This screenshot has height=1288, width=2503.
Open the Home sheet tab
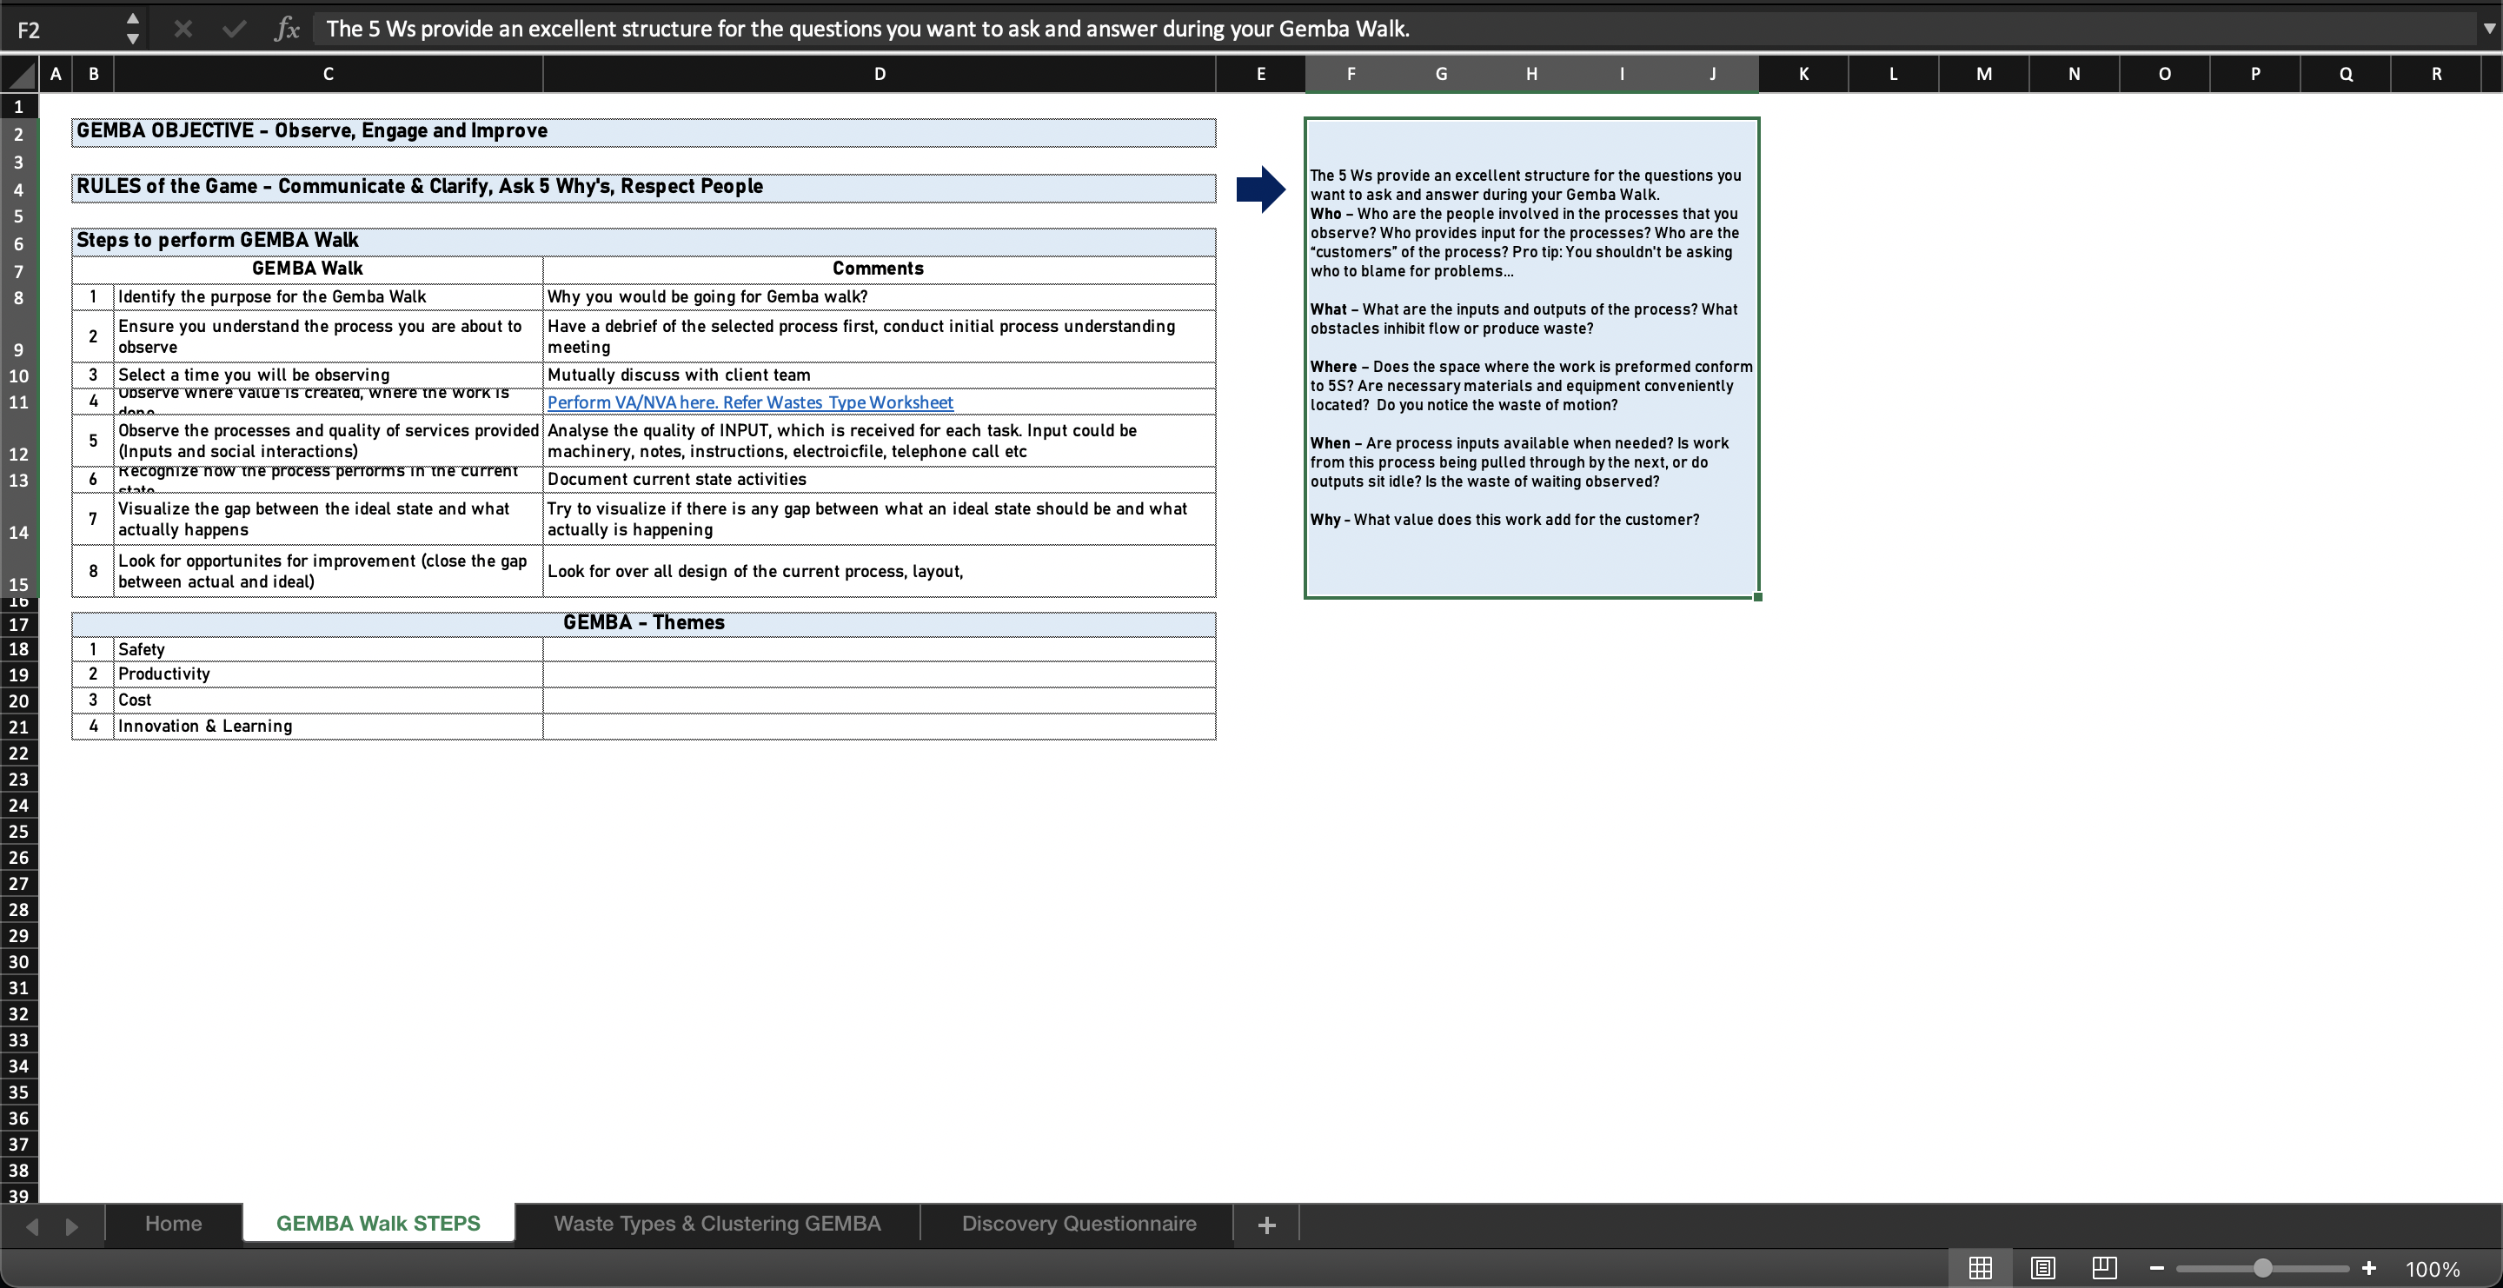click(174, 1223)
